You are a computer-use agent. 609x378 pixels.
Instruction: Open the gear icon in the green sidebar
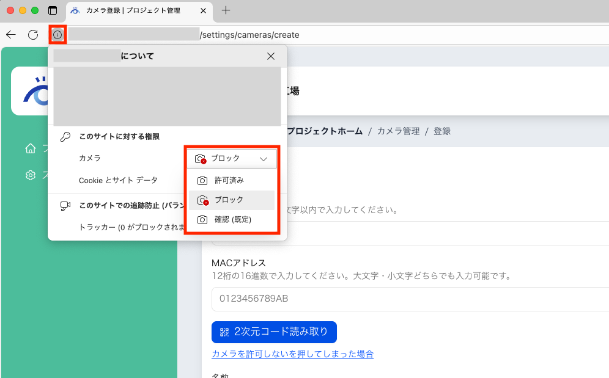[x=30, y=175]
